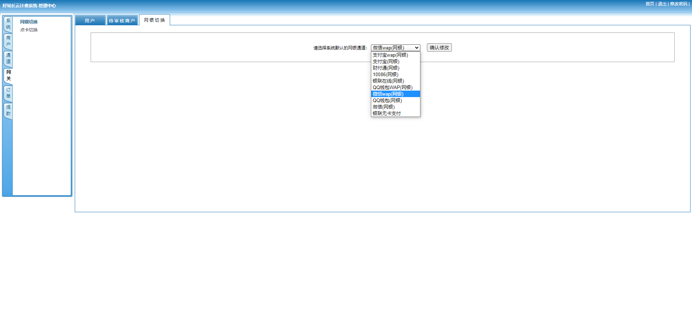Open the 提款 sidebar tab
Screen dimensions: 692x323
coord(8,110)
